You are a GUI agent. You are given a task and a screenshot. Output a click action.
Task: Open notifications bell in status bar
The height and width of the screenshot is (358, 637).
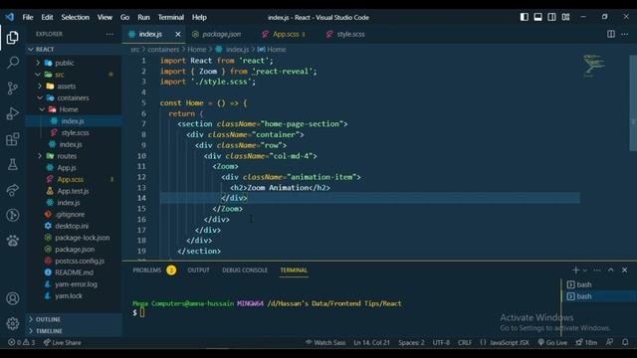[x=625, y=342]
